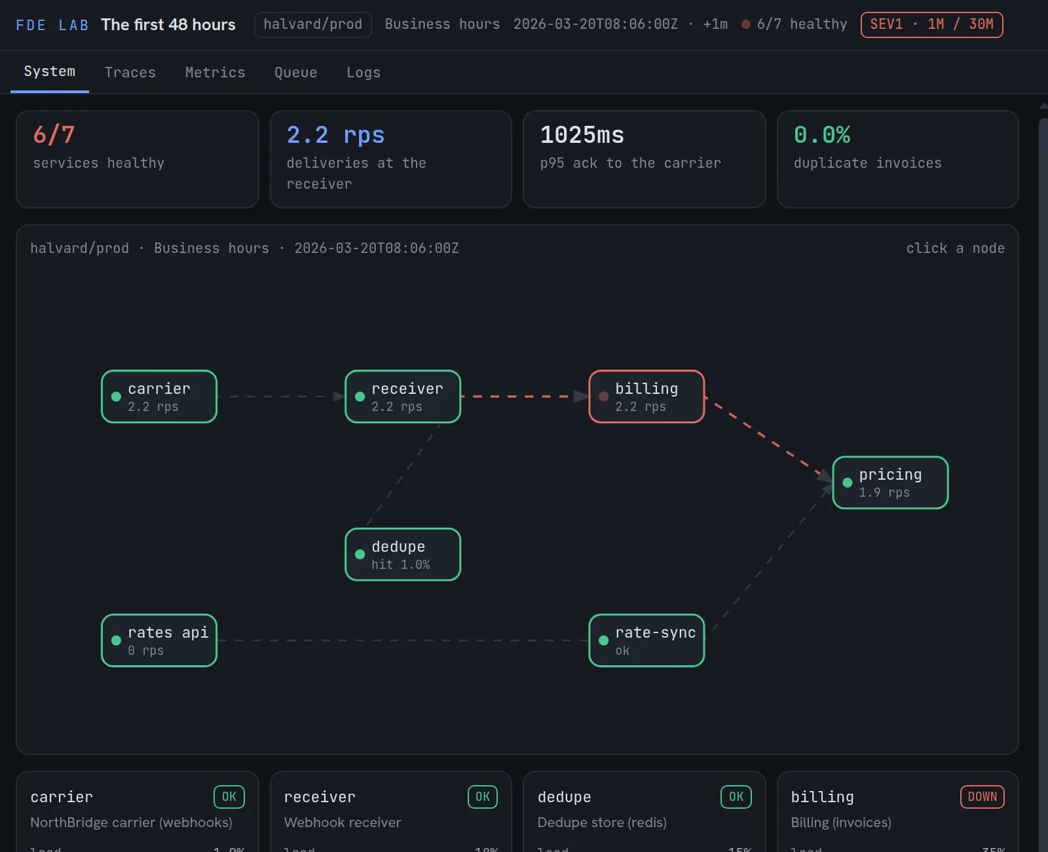This screenshot has width=1048, height=852.
Task: Click 'NorthBridge carrier (webhooks)' description
Action: [131, 823]
